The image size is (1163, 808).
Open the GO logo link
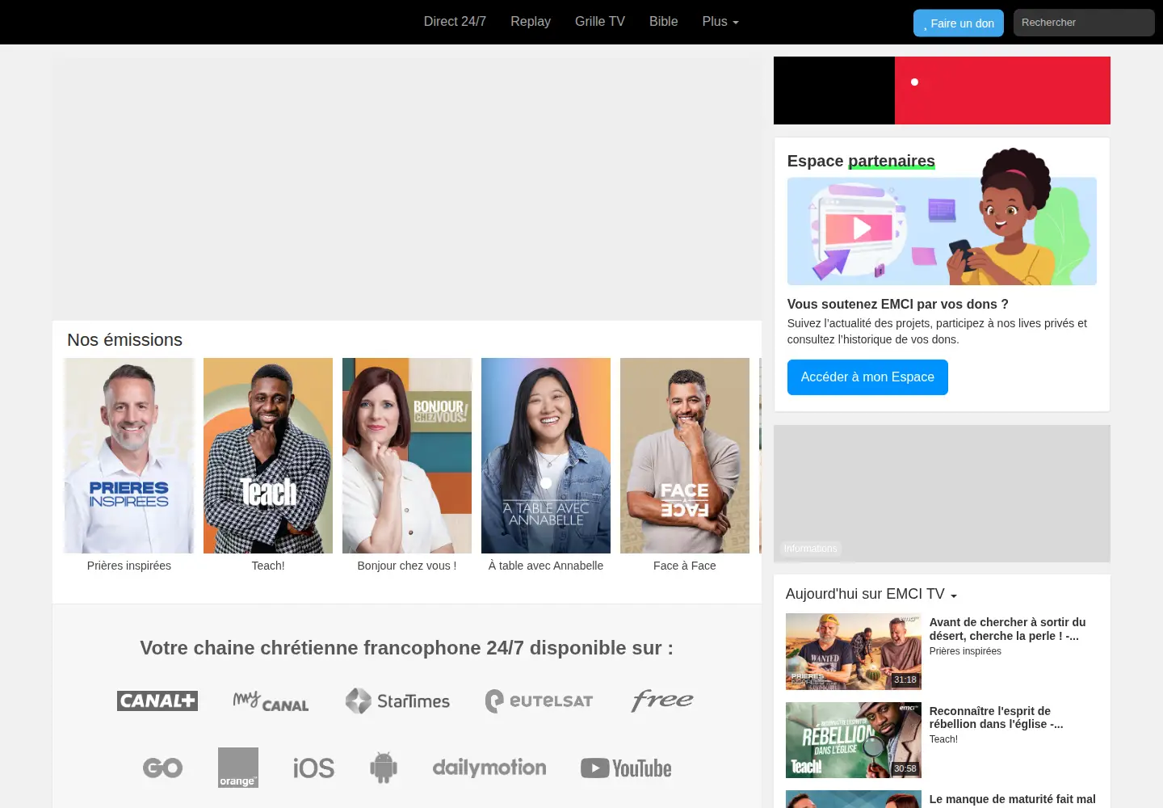tap(162, 768)
